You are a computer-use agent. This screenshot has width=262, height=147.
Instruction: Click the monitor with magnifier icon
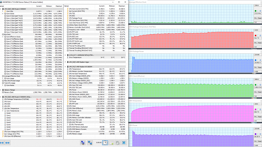(82, 143)
